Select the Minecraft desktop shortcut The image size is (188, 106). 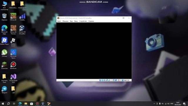pyautogui.click(x=13, y=17)
